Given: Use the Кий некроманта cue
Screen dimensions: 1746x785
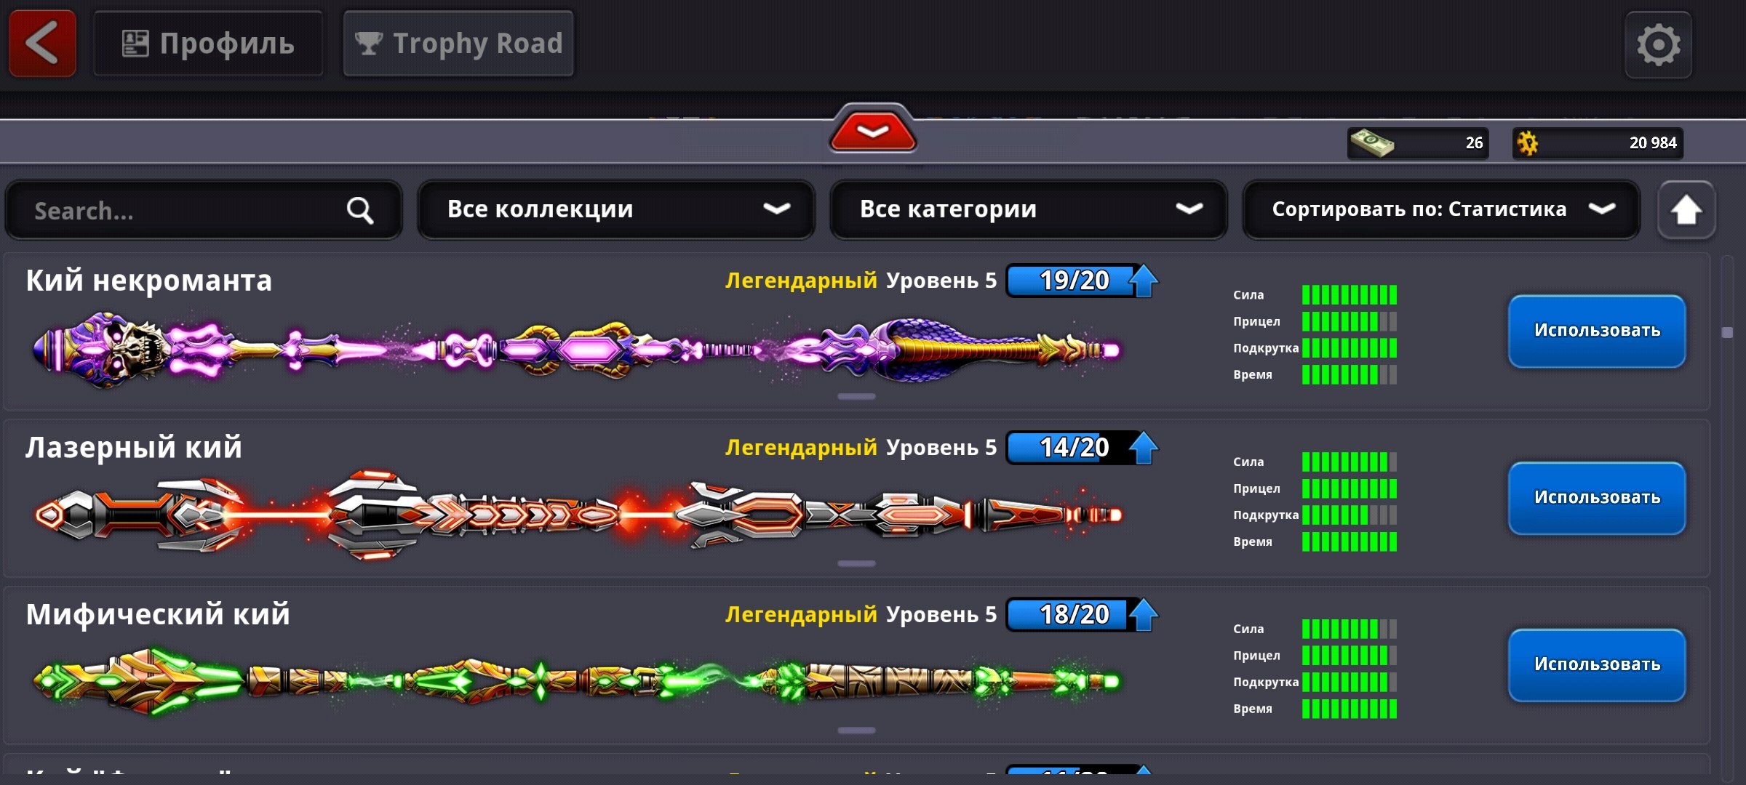Looking at the screenshot, I should pyautogui.click(x=1597, y=331).
